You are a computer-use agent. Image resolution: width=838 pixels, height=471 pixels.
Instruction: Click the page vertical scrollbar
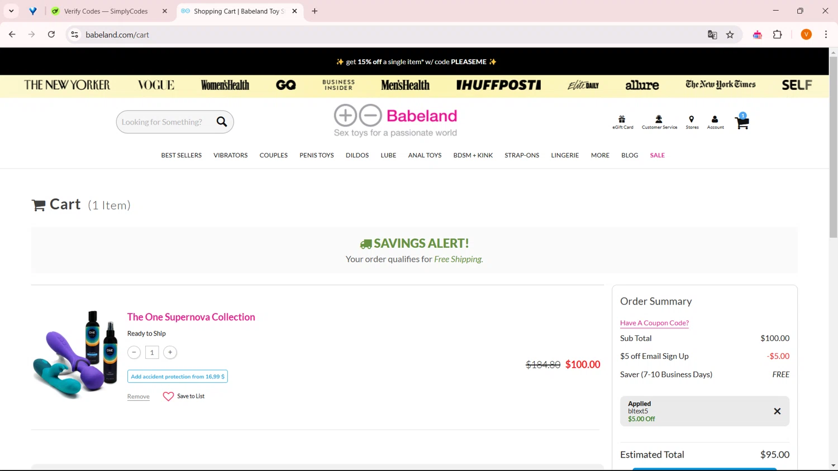833,147
